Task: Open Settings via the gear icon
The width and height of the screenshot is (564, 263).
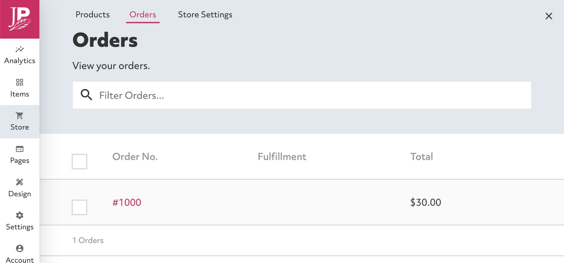Action: point(20,215)
